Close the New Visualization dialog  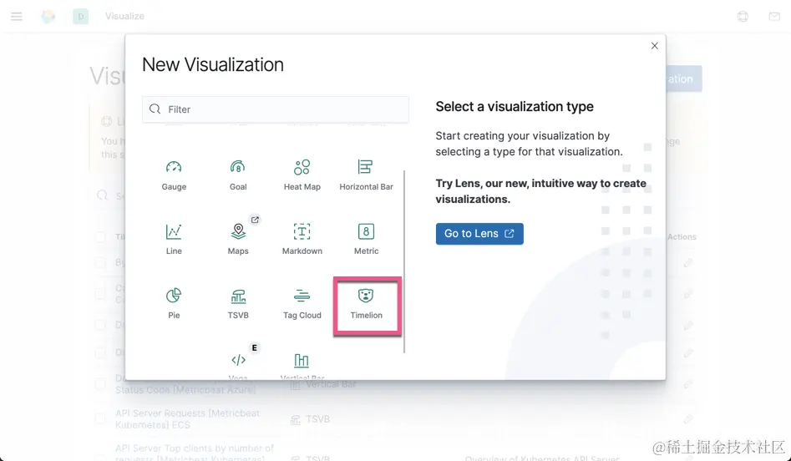pyautogui.click(x=654, y=46)
